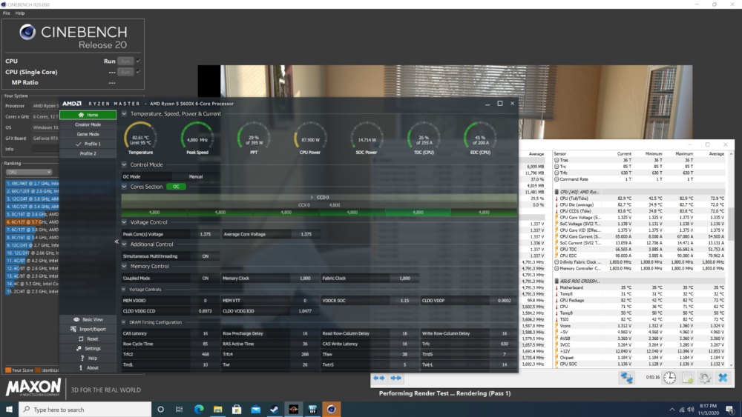Toggle CPU (Single Core) checkbox in Cinebench

point(138,72)
